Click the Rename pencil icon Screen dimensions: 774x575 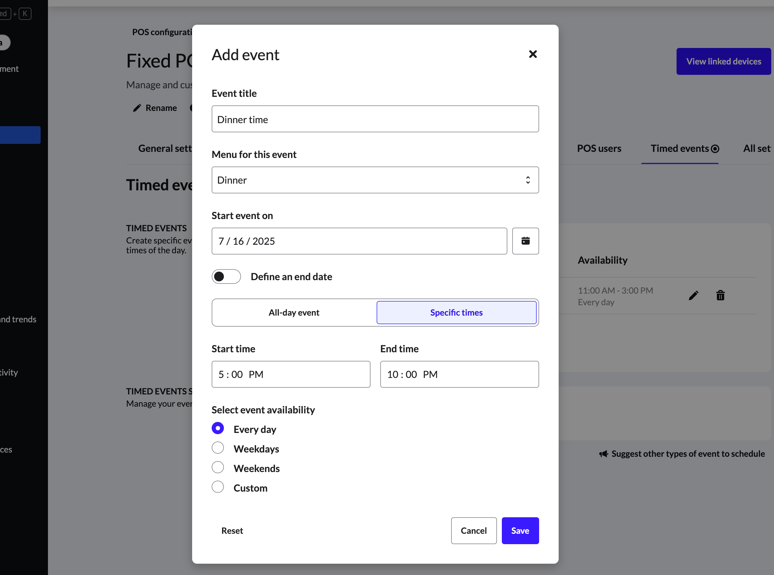tap(137, 108)
